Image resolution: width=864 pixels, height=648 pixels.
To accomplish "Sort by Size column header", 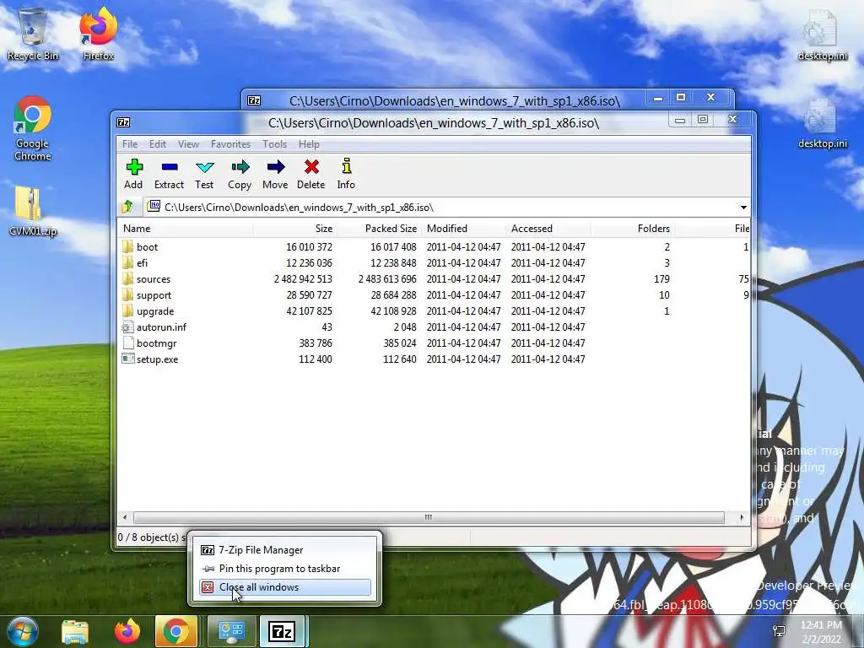I will pos(294,228).
